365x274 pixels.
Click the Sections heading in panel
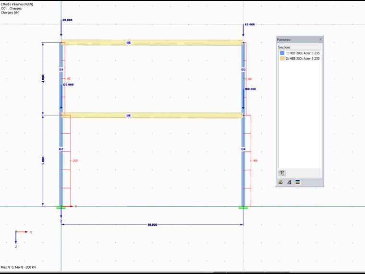[x=284, y=47]
